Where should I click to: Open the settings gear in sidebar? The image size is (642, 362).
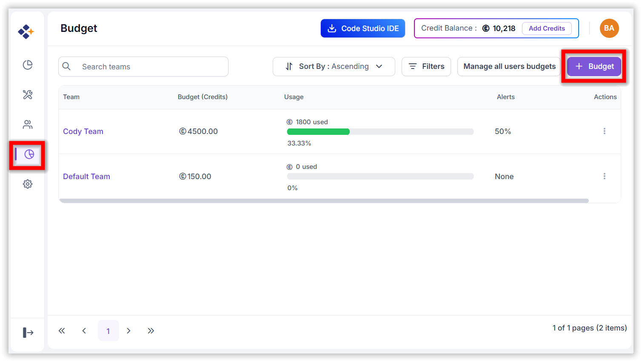28,184
